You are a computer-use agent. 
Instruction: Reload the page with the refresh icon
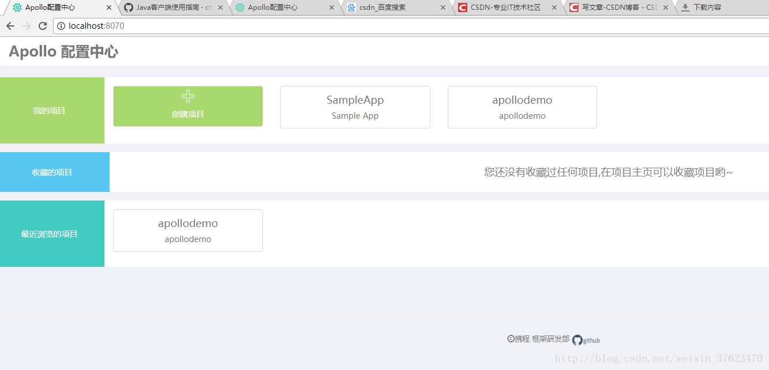[43, 26]
